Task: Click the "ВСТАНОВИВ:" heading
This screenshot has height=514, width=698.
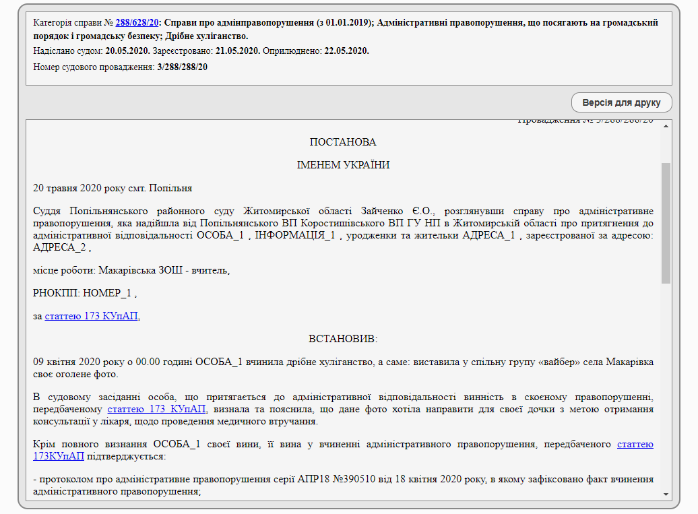Action: (x=343, y=338)
